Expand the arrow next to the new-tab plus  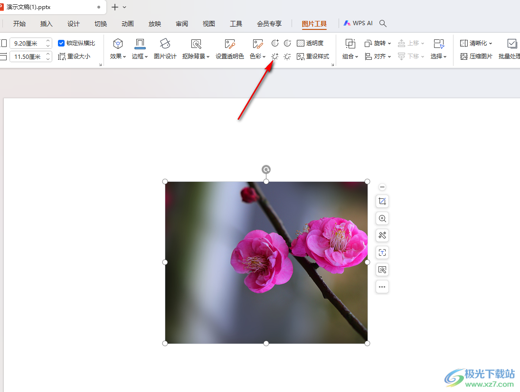124,7
